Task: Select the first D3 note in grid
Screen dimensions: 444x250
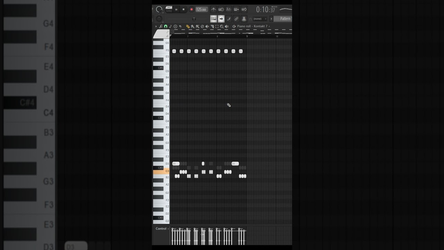Action: pyautogui.click(x=176, y=164)
